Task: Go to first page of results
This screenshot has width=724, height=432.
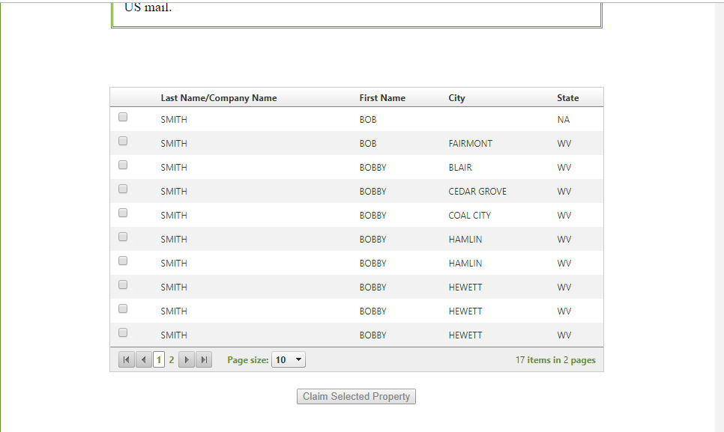Action: point(127,360)
